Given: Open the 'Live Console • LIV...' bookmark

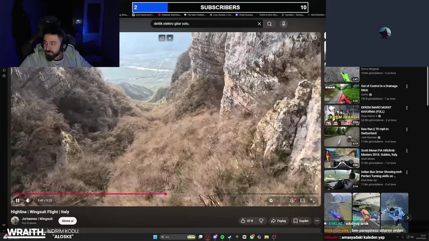Looking at the screenshot, I should click(221, 15).
